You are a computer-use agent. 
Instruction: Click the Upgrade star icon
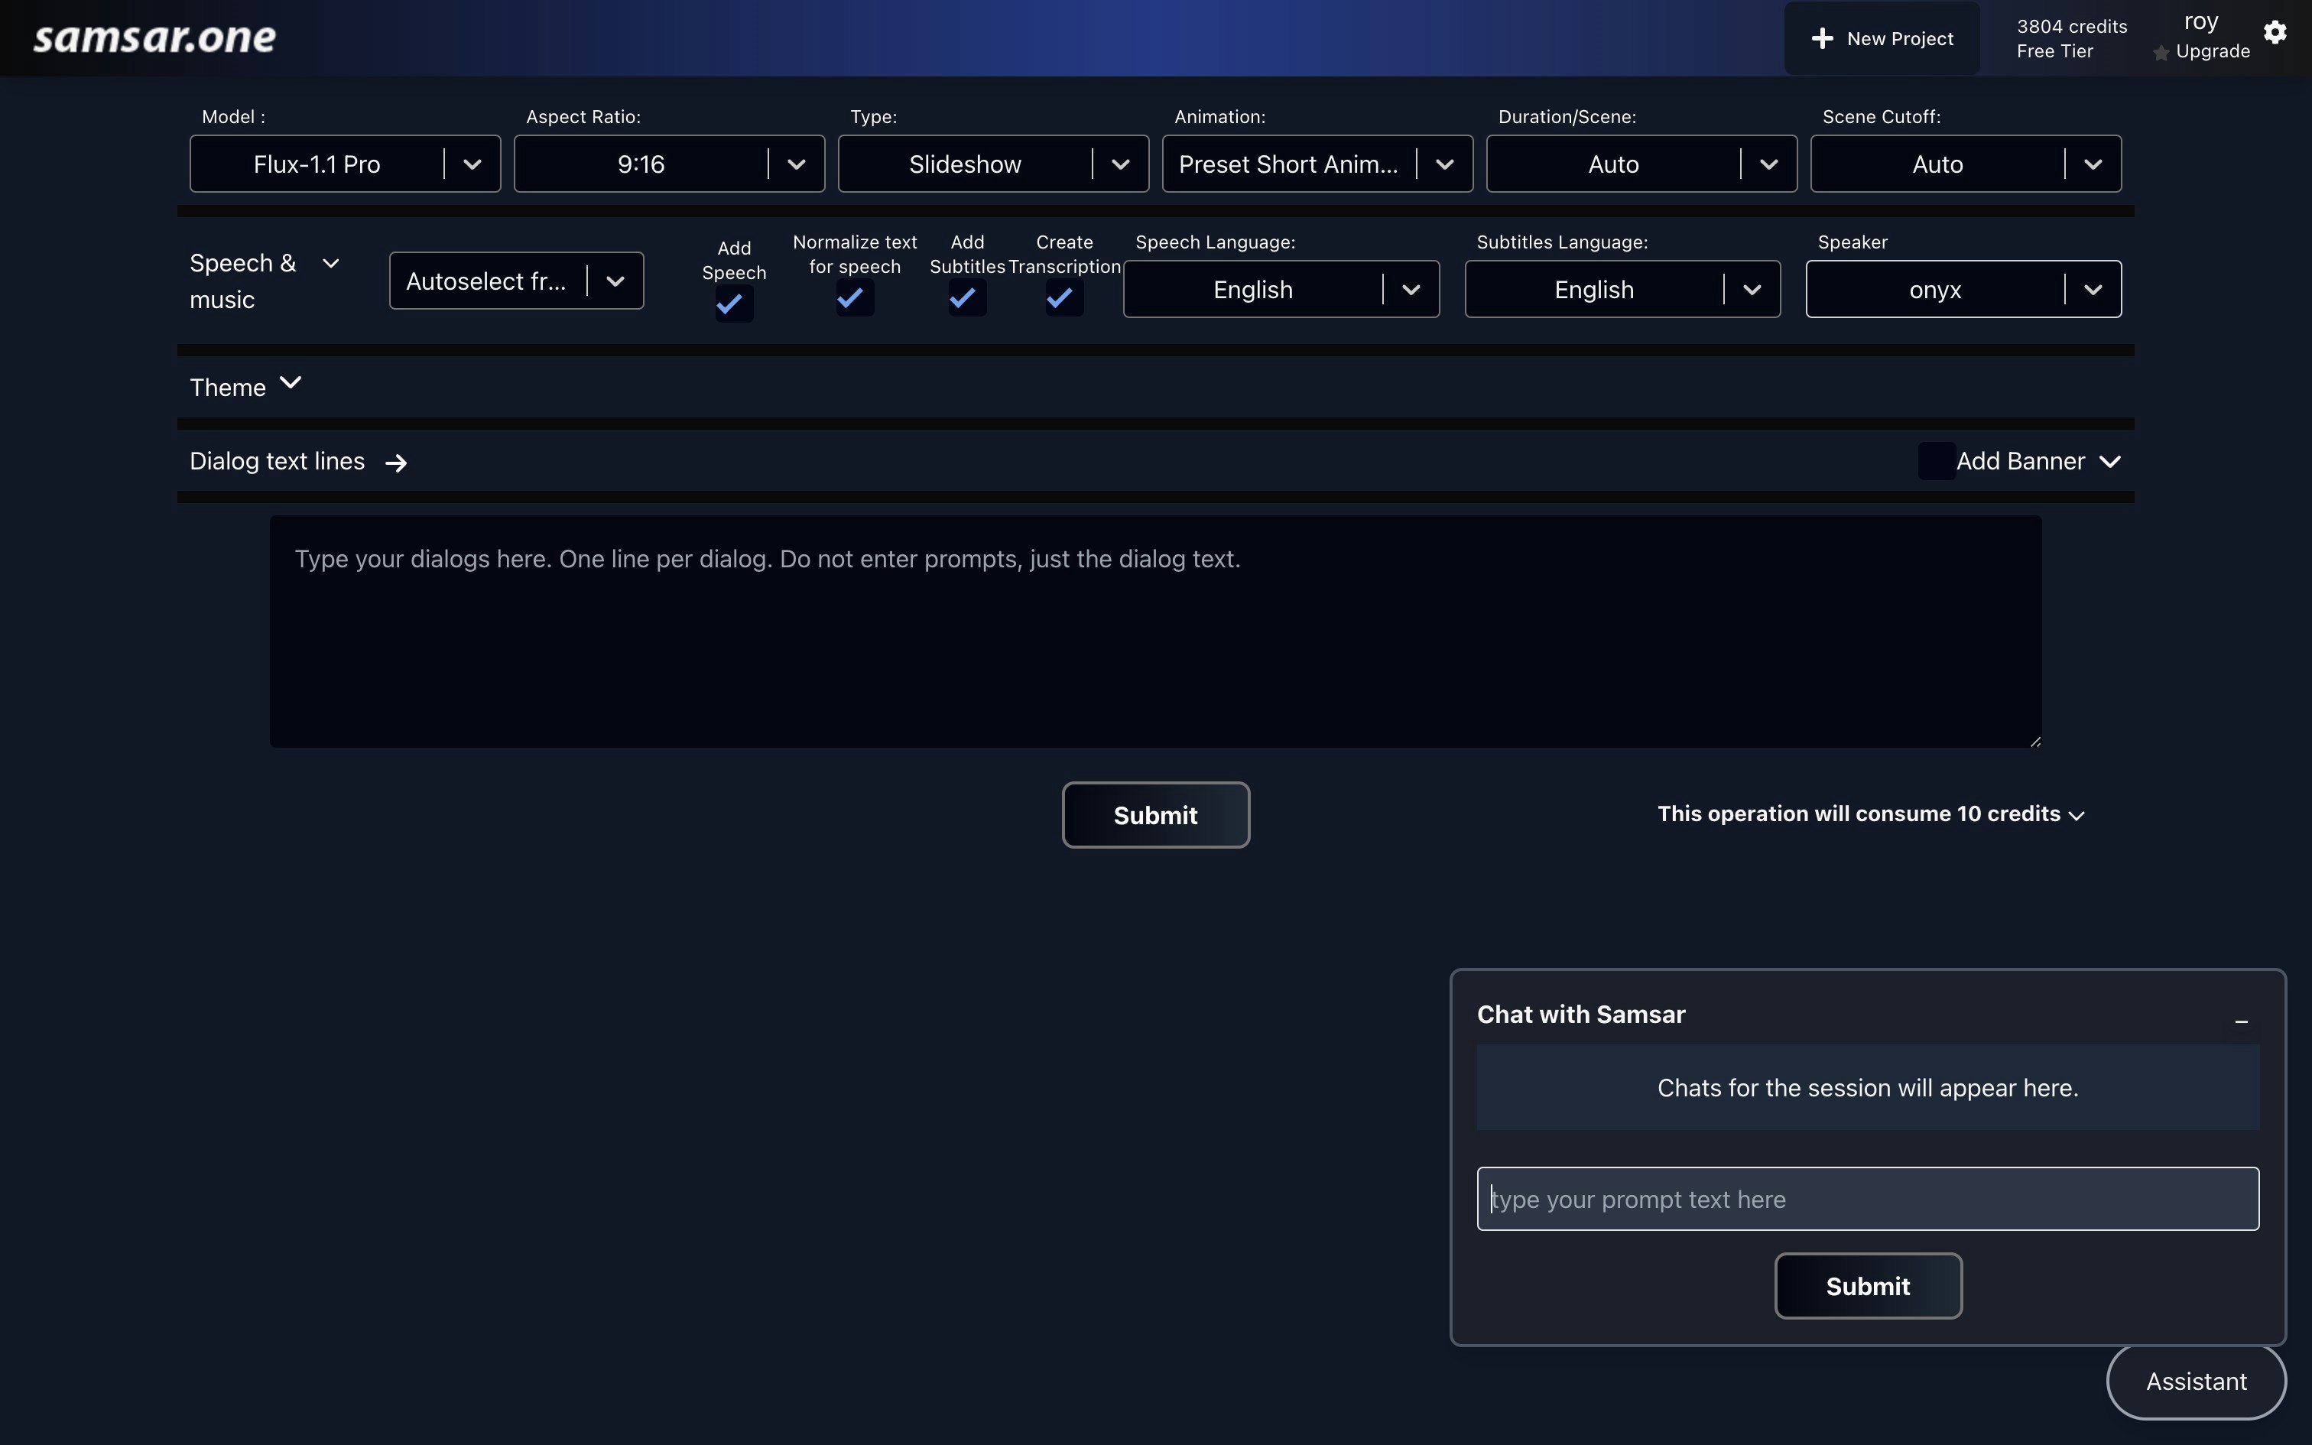tap(2161, 54)
